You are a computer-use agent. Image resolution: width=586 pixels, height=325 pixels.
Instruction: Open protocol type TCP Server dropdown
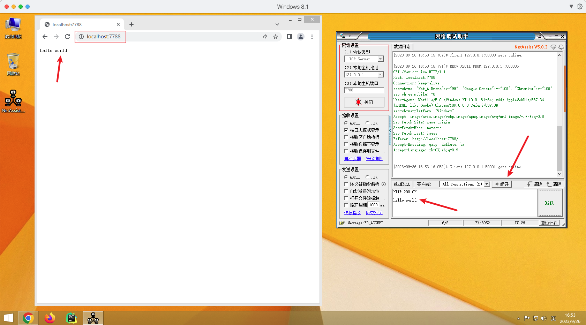click(x=381, y=59)
